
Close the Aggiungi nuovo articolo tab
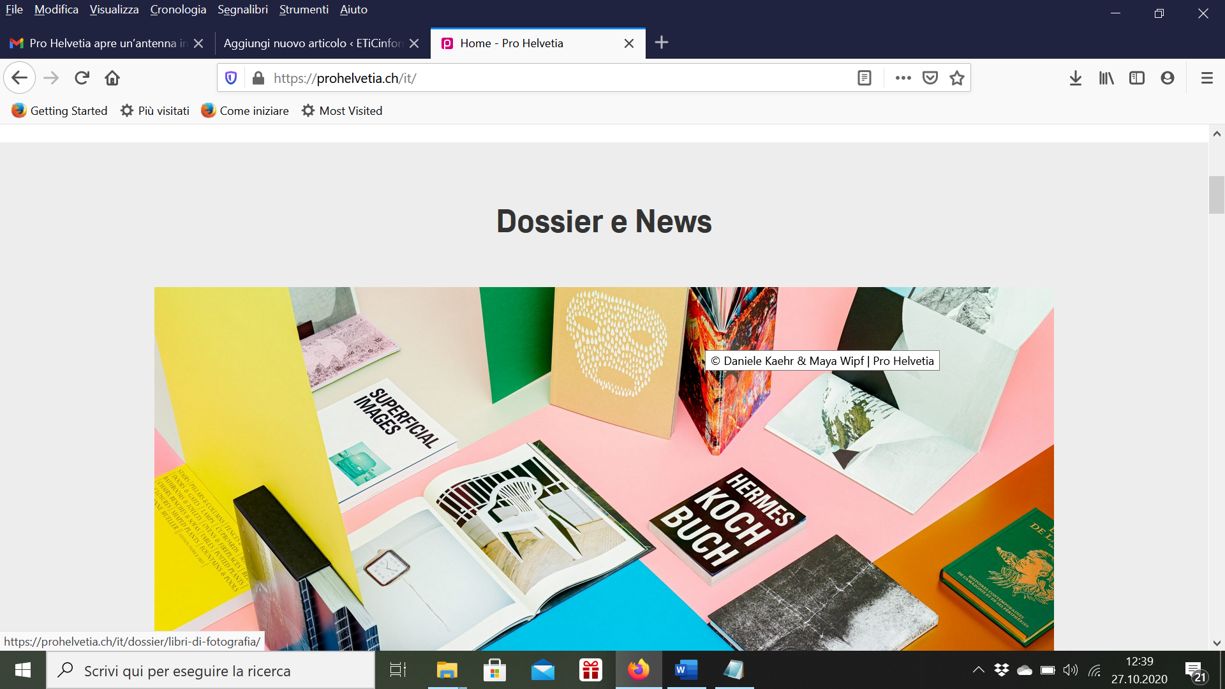[x=414, y=43]
